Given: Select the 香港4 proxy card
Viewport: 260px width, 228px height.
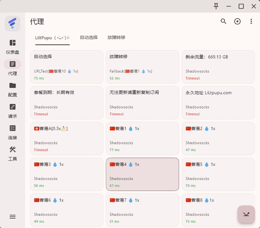Looking at the screenshot, I should 142,174.
